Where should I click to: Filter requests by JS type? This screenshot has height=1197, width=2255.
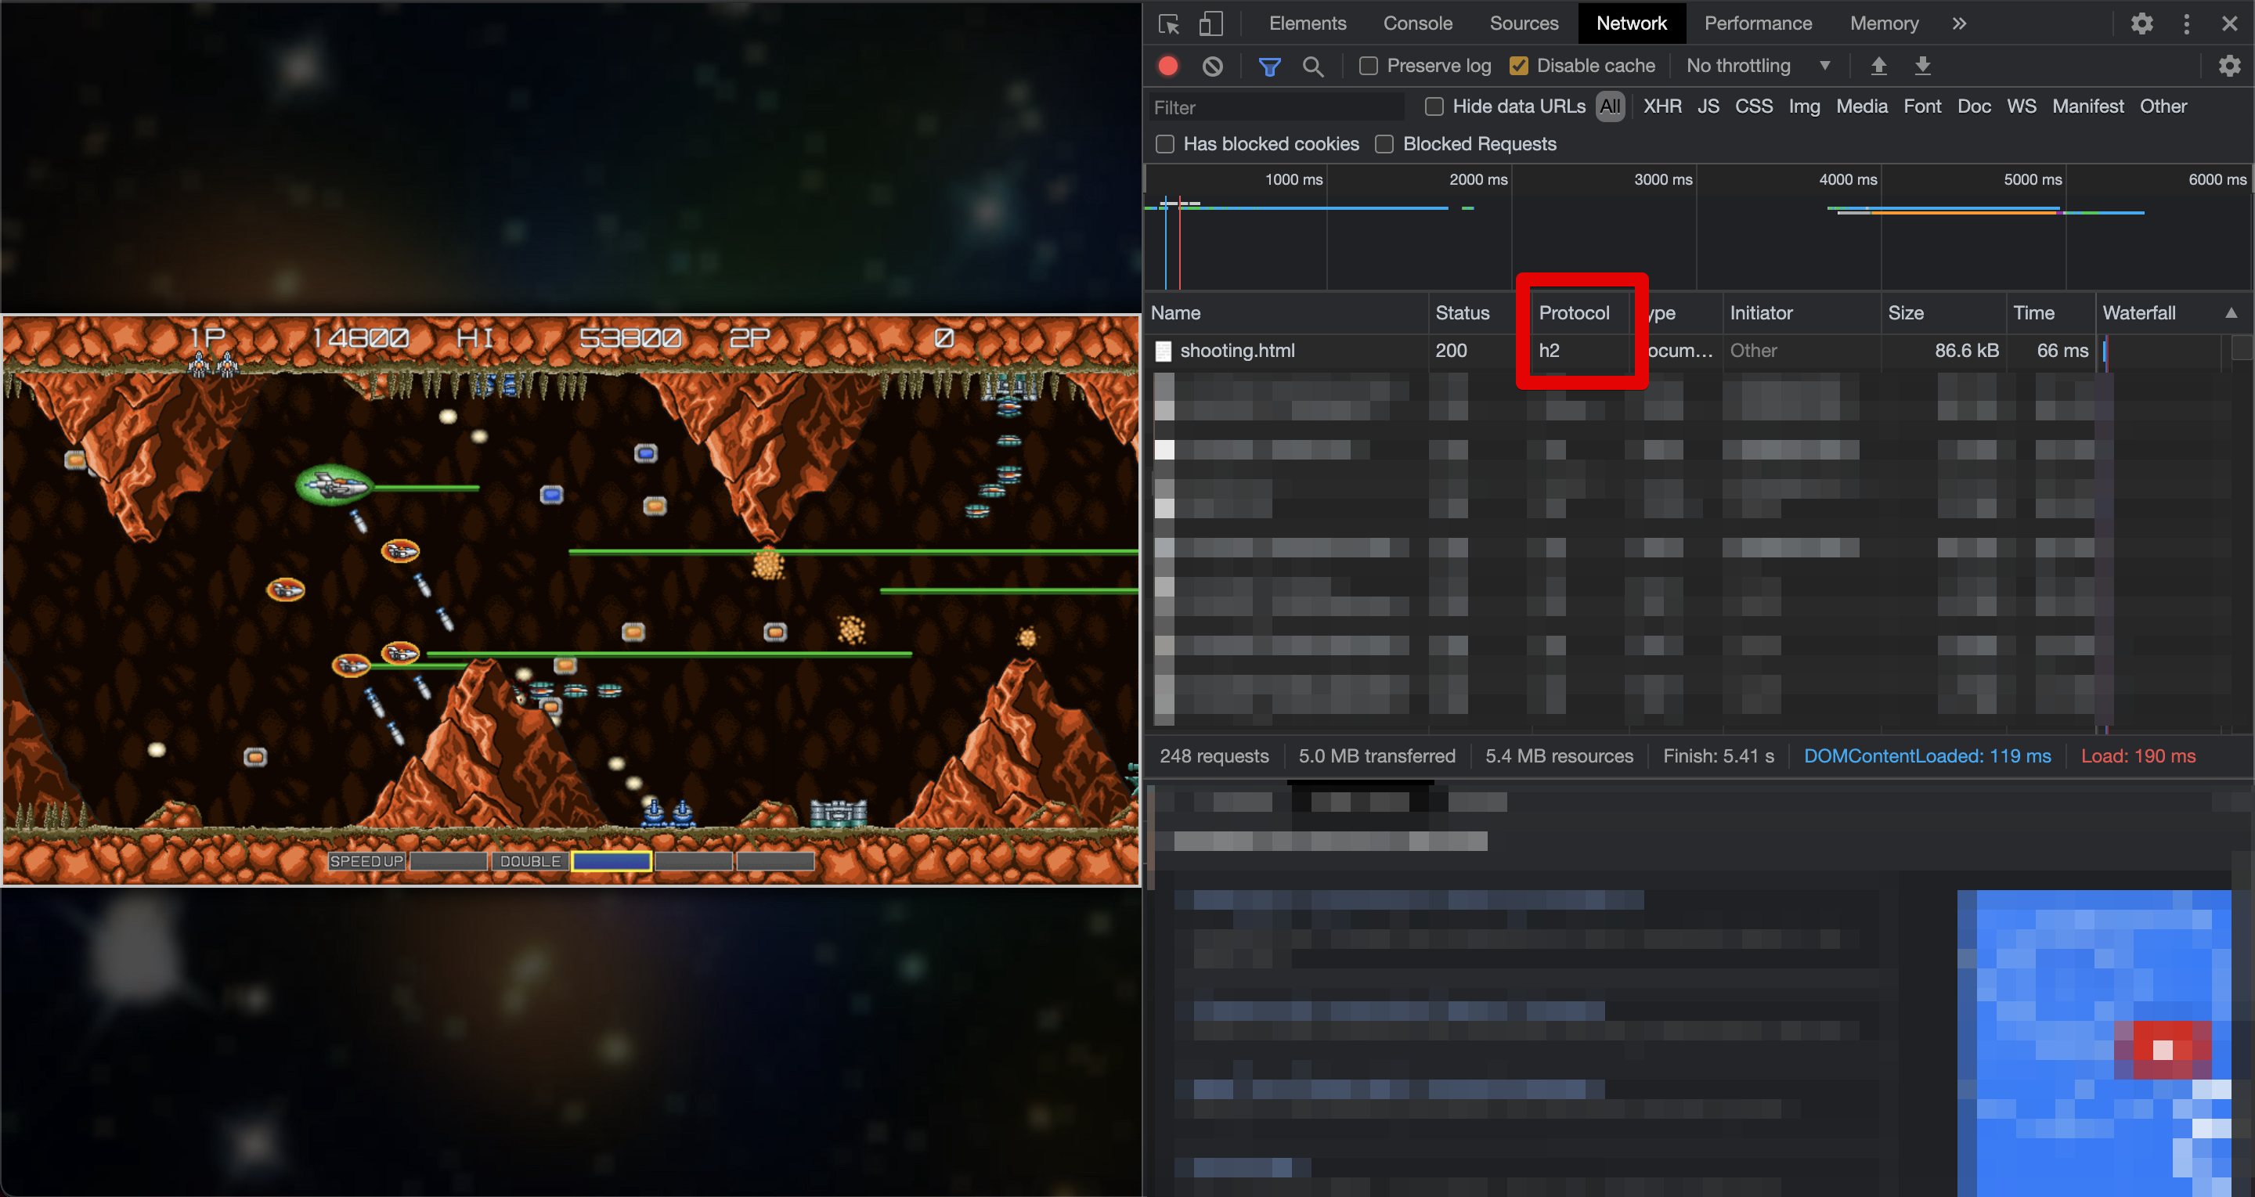(x=1708, y=106)
